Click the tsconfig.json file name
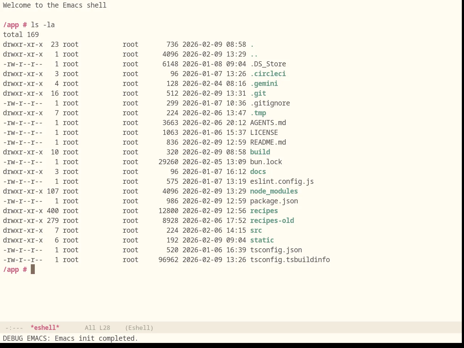This screenshot has width=464, height=348. [x=276, y=250]
